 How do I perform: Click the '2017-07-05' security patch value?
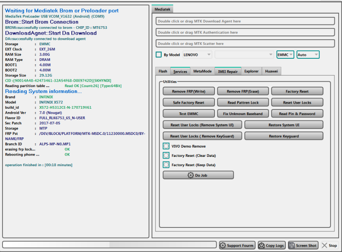point(49,123)
